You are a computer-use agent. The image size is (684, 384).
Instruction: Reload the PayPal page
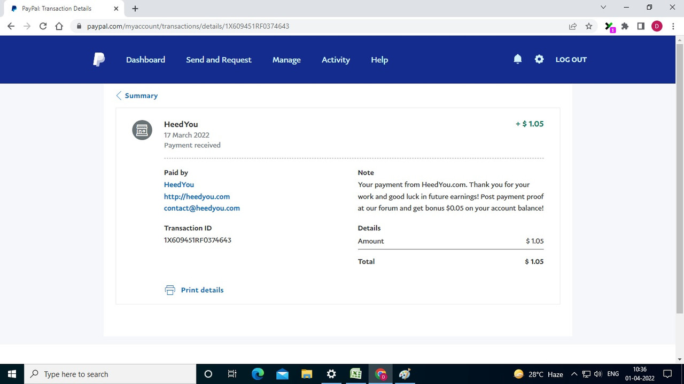pyautogui.click(x=43, y=26)
